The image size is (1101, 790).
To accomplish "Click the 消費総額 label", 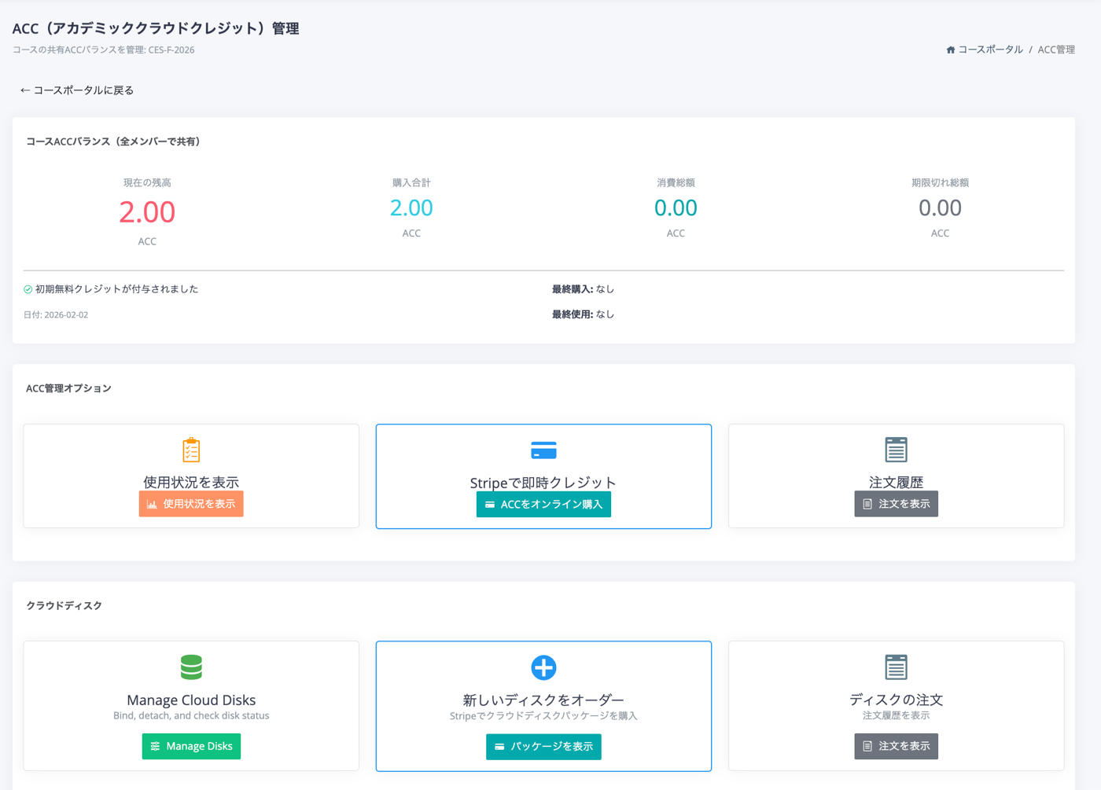I will (676, 183).
